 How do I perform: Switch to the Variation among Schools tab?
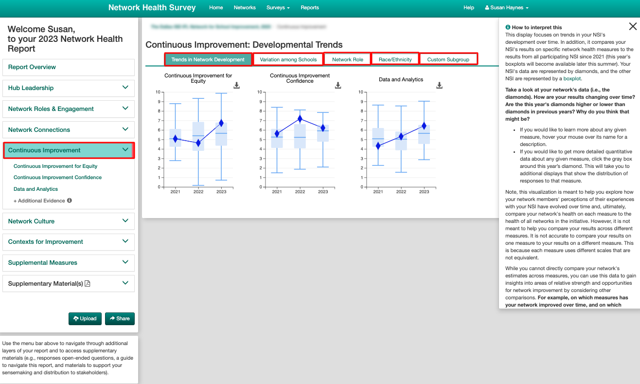(x=288, y=59)
